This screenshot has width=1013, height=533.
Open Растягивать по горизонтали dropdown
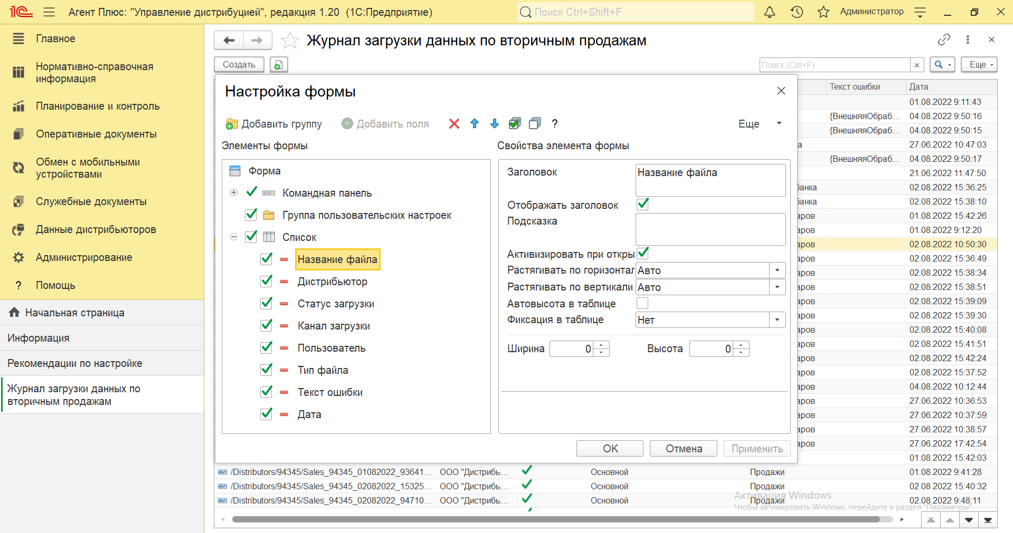(x=777, y=270)
